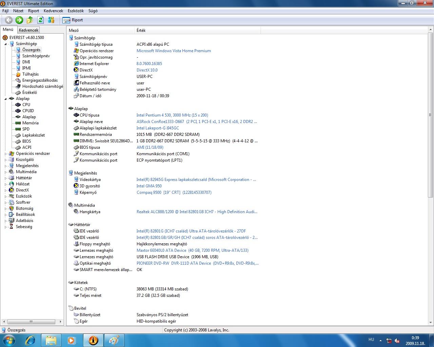Click the Manage users toolbar icon
The image size is (434, 347).
point(51,20)
